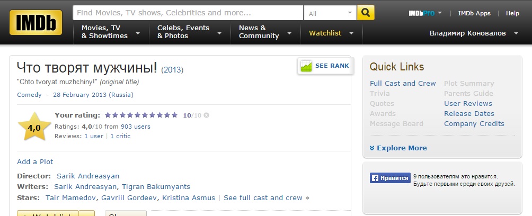
Task: Open the Watchlist menu
Action: [331, 33]
